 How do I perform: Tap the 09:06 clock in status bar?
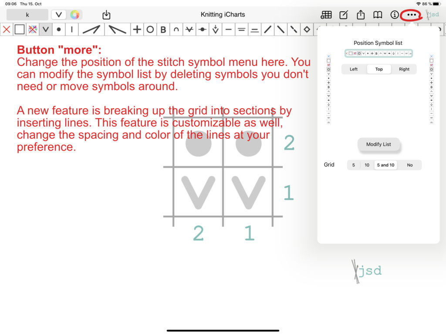coord(11,3)
